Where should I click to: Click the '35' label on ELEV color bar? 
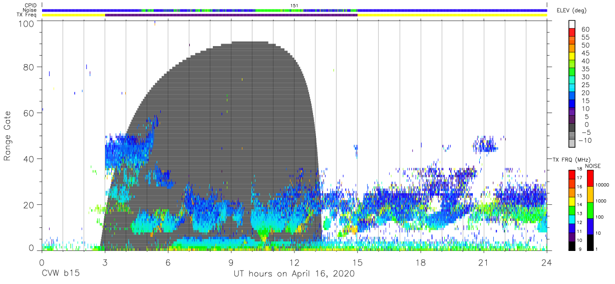[x=585, y=69]
